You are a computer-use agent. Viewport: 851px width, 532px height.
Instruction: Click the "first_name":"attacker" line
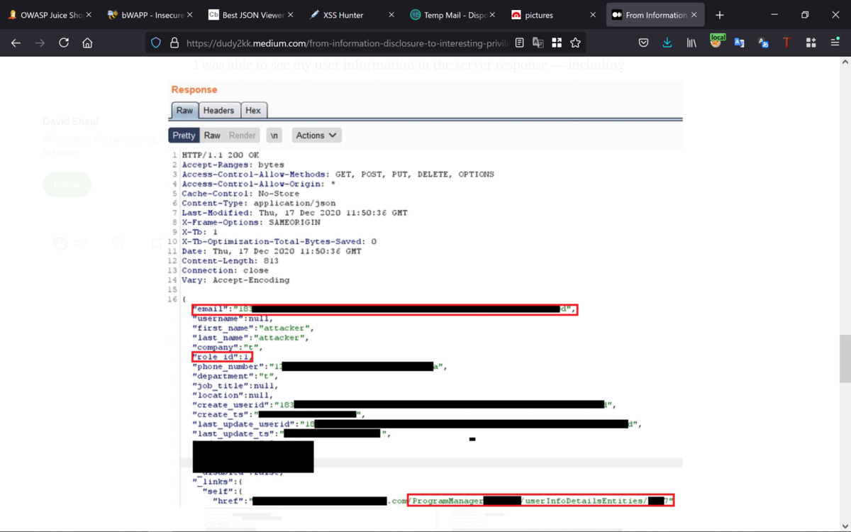(253, 328)
